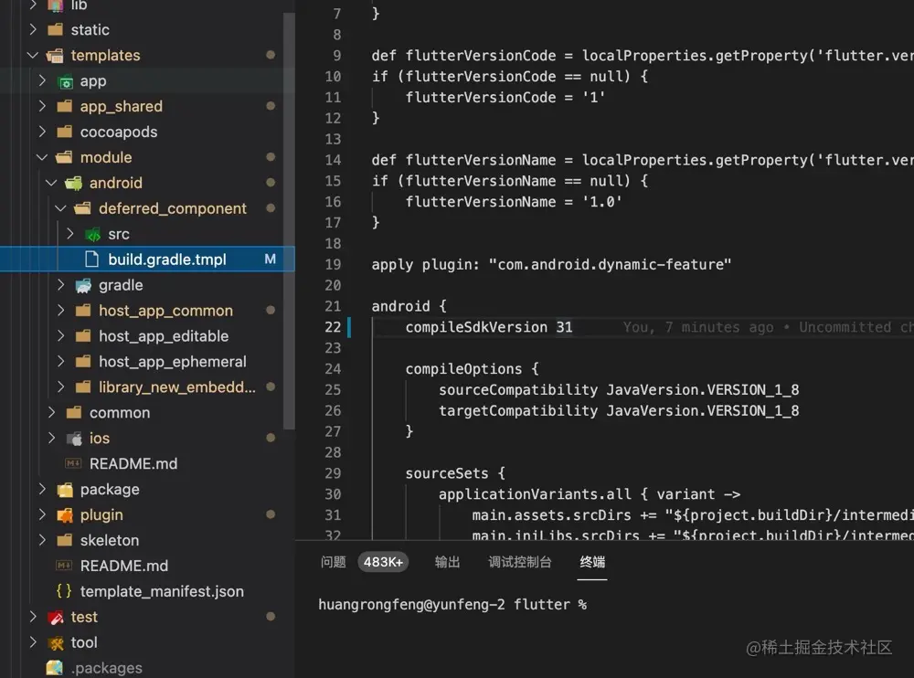The height and width of the screenshot is (678, 914).
Task: Collapse the android folder chevron
Action: 51,183
